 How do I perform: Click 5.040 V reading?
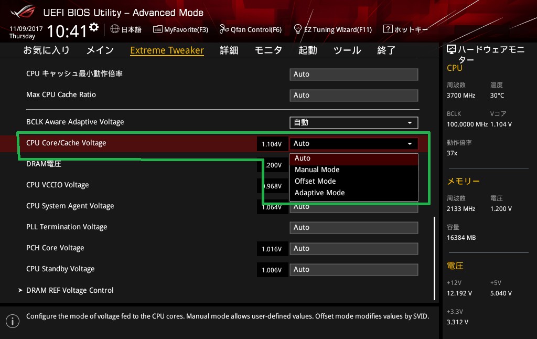pos(501,293)
